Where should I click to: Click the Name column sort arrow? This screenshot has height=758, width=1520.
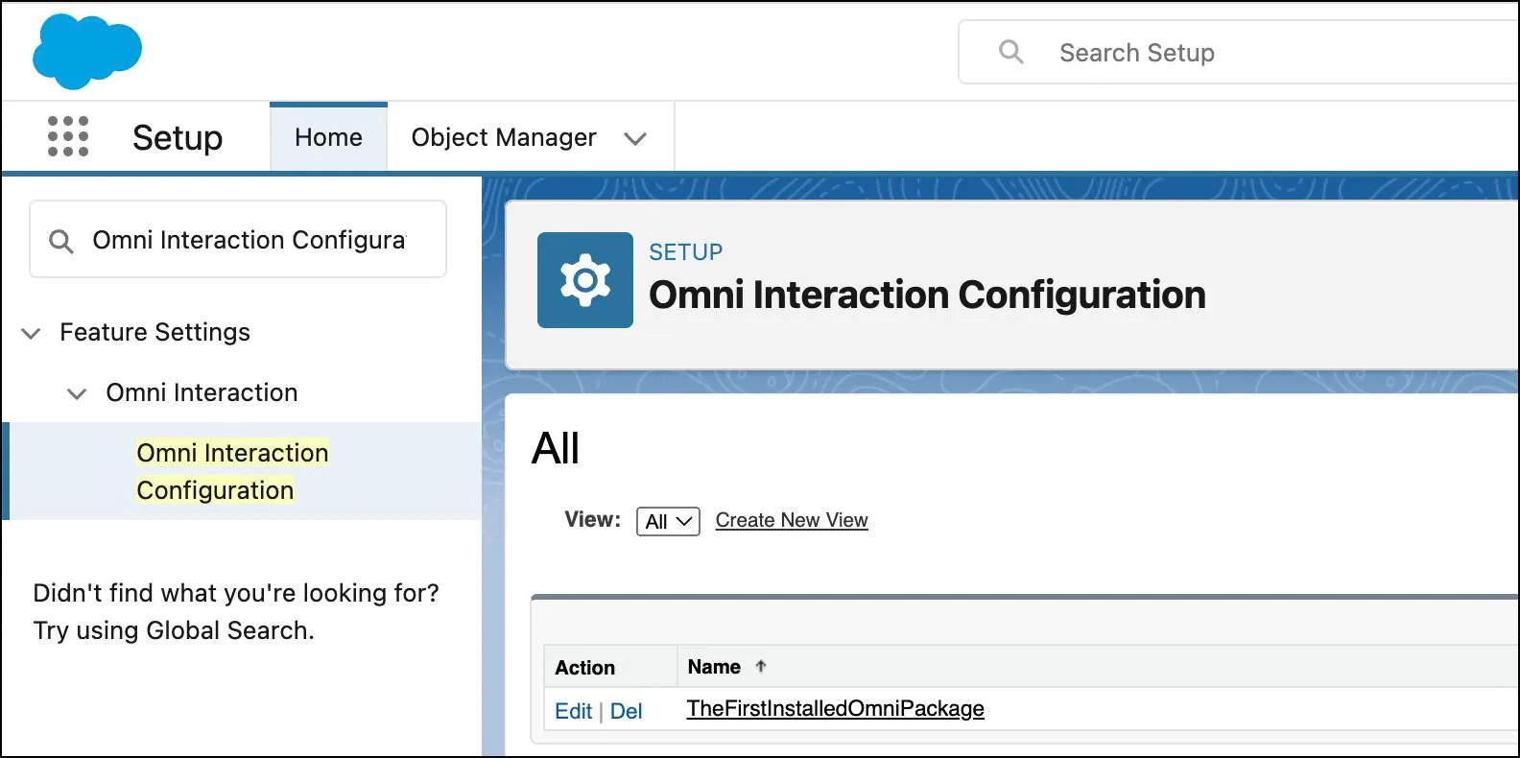761,666
